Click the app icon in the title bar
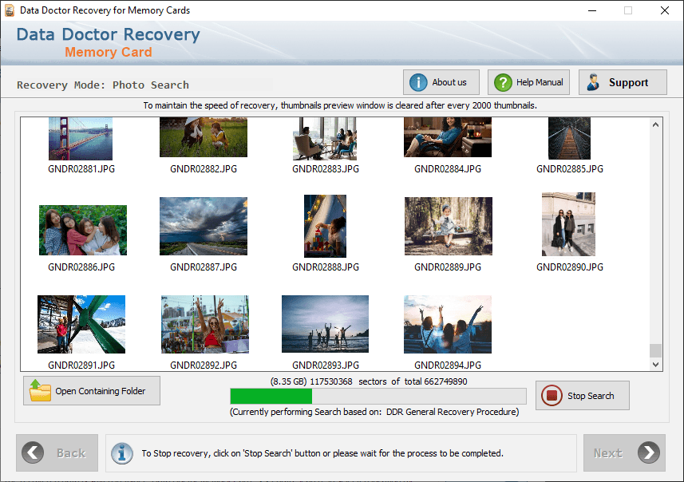684x482 pixels. click(x=9, y=10)
